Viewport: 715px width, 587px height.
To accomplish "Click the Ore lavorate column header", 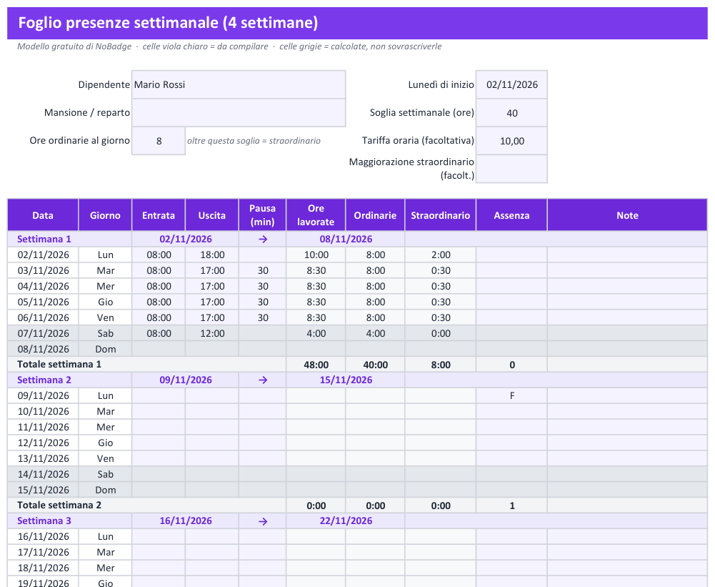I will coord(316,215).
